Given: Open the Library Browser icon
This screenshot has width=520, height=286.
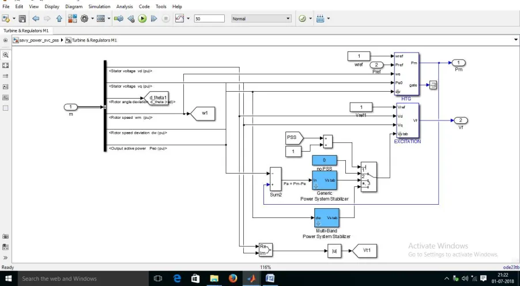Looking at the screenshot, I should point(72,18).
